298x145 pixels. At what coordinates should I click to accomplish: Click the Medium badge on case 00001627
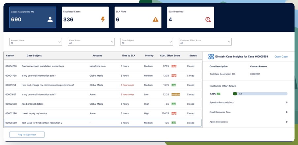tap(176, 94)
